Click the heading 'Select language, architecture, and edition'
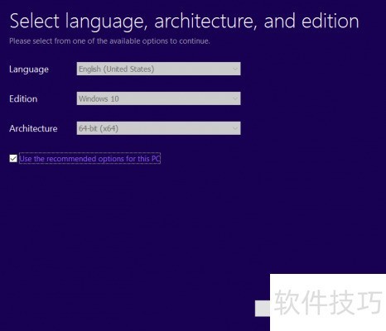Viewport: 386px width, 331px height. pyautogui.click(x=184, y=22)
